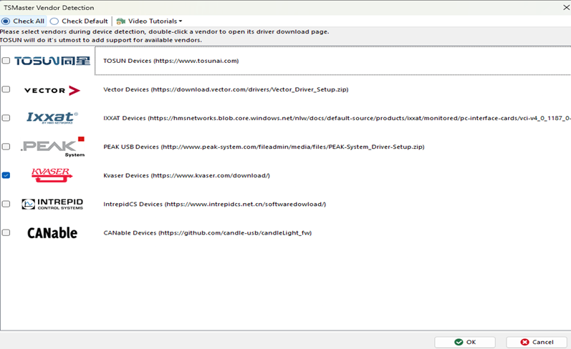
Task: Enable the PEAK USB devices checkbox
Action: pyautogui.click(x=6, y=147)
